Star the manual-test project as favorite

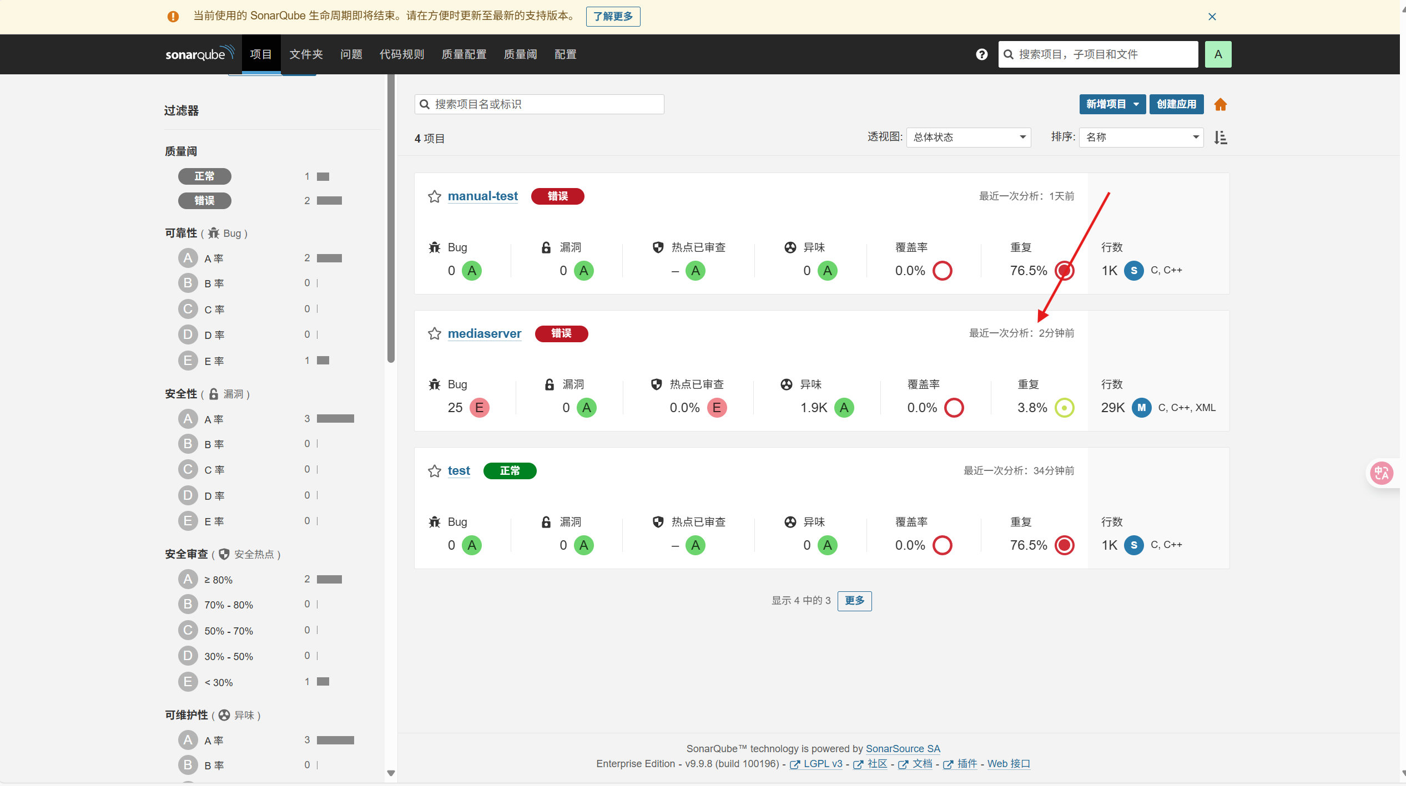pyautogui.click(x=434, y=196)
